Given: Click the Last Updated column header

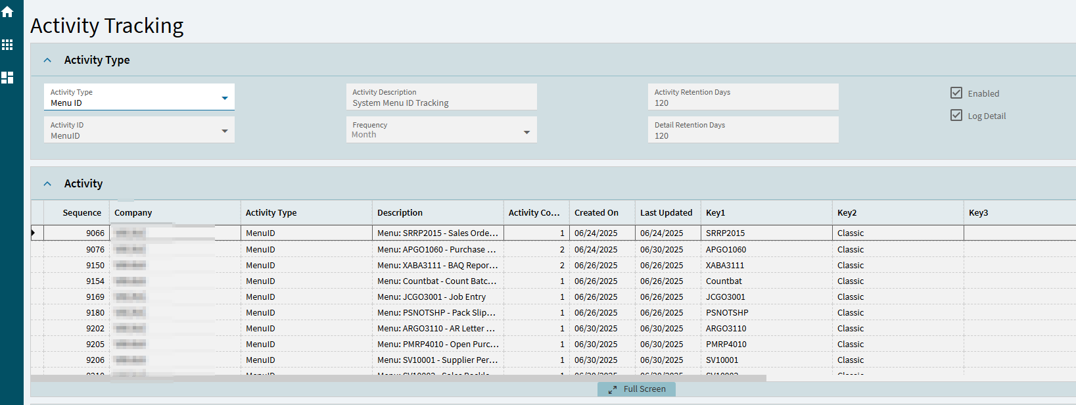Looking at the screenshot, I should coord(666,213).
